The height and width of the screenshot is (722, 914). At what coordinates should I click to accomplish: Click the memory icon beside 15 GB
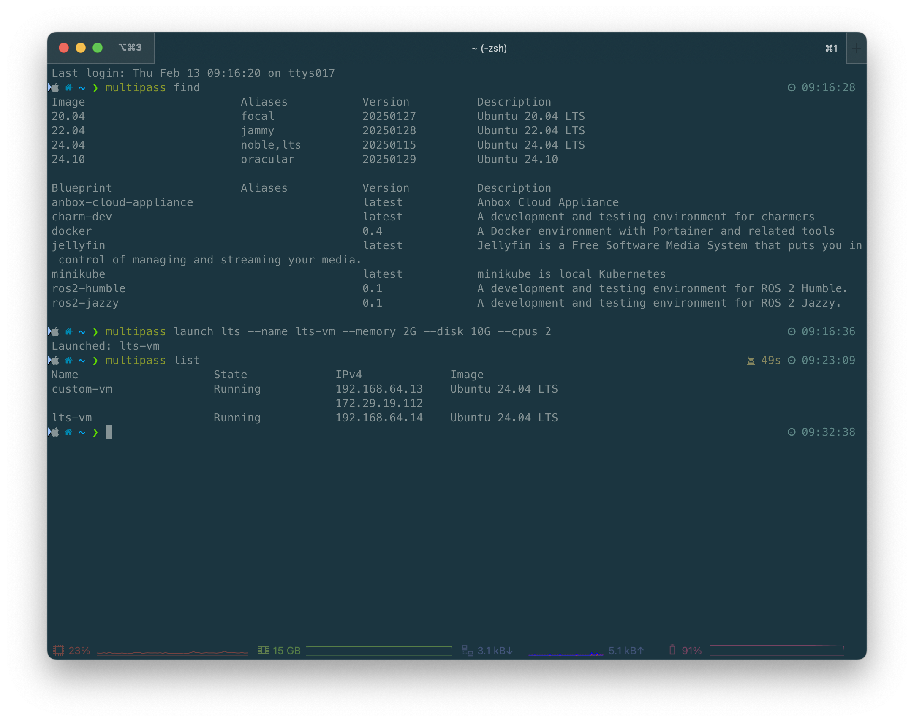coord(264,651)
